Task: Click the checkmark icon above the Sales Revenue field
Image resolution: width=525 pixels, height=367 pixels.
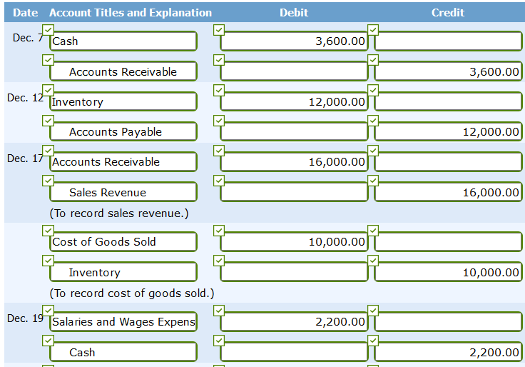Action: click(x=49, y=181)
